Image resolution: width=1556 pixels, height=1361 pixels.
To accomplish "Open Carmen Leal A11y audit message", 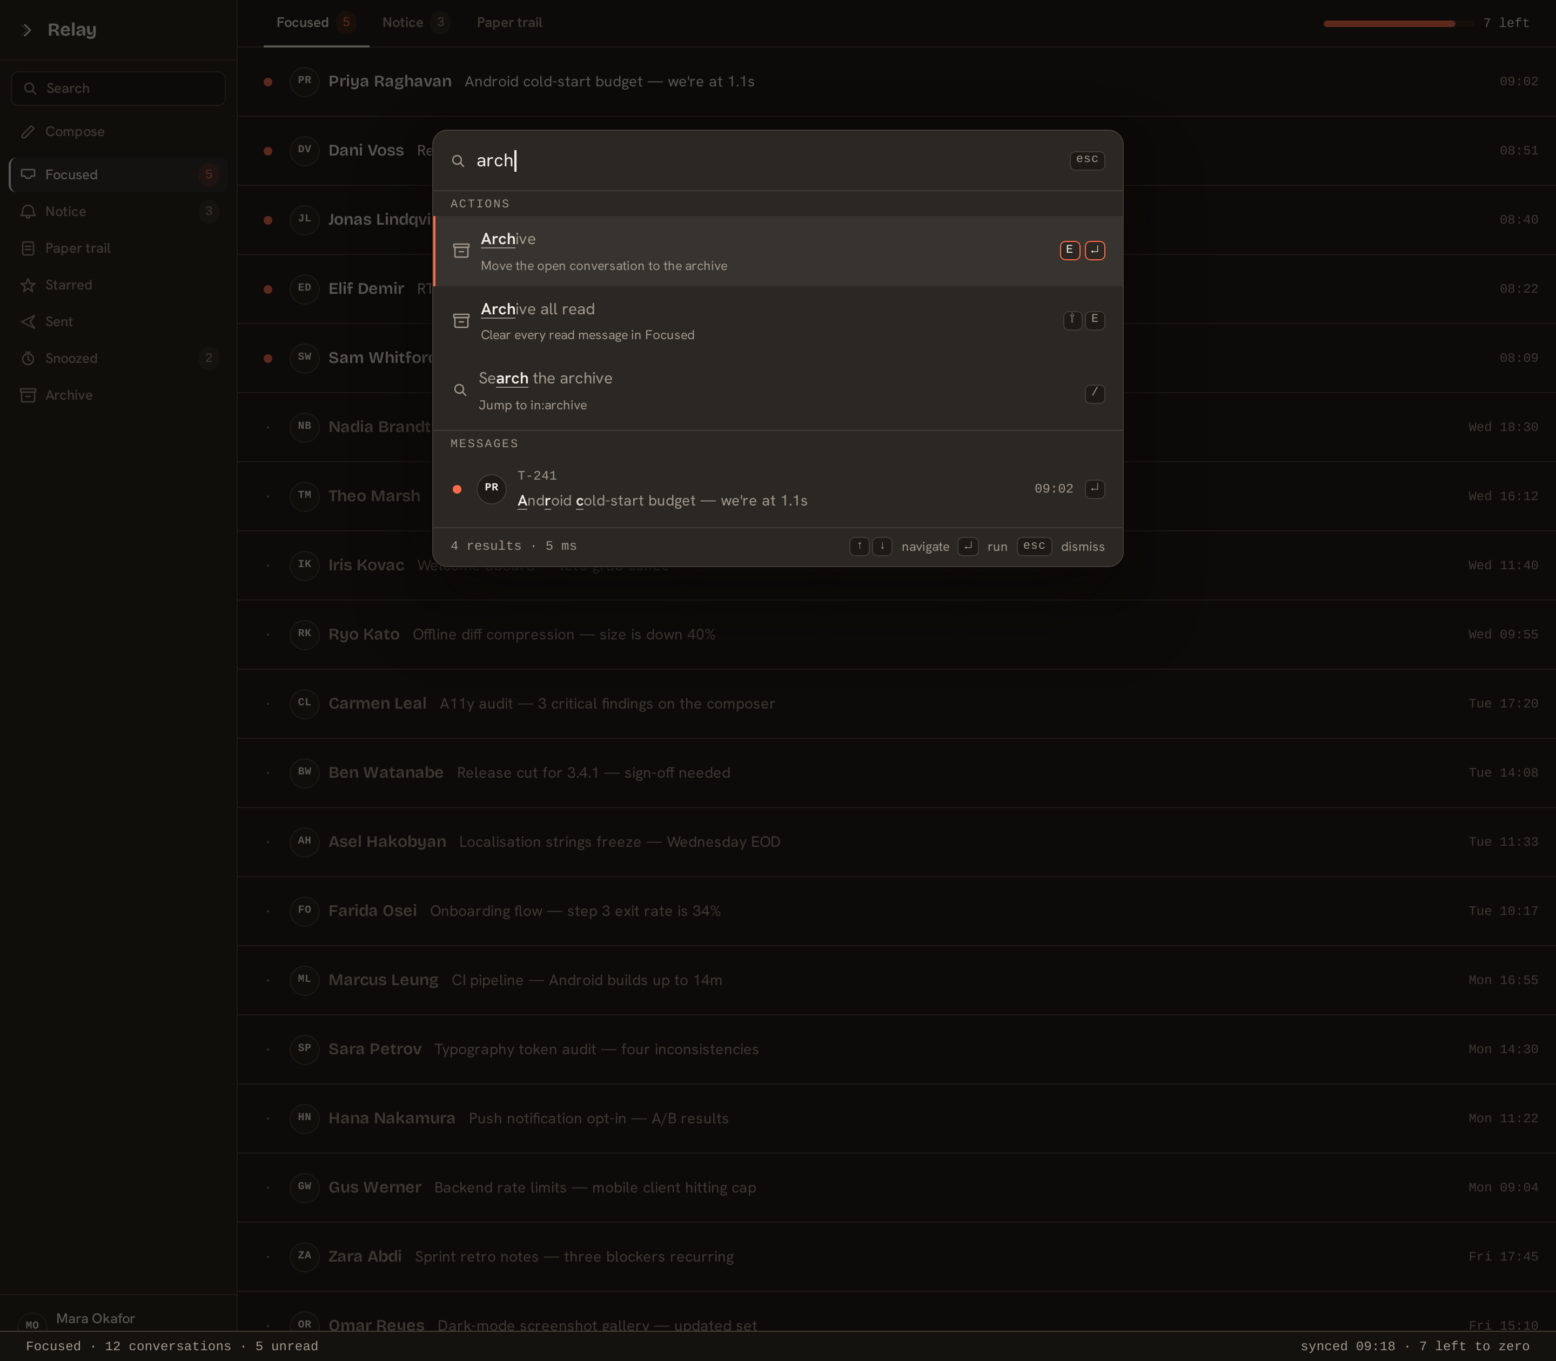I will (x=896, y=703).
